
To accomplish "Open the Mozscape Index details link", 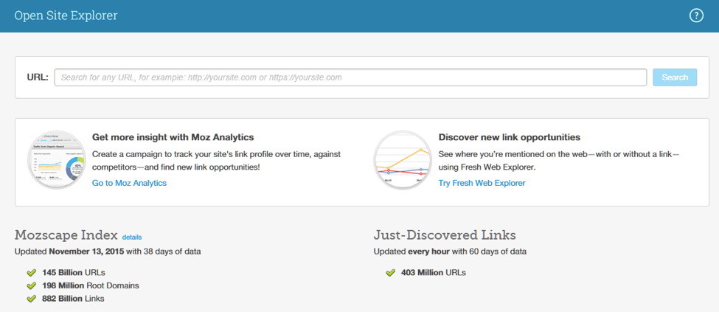I will pos(131,237).
